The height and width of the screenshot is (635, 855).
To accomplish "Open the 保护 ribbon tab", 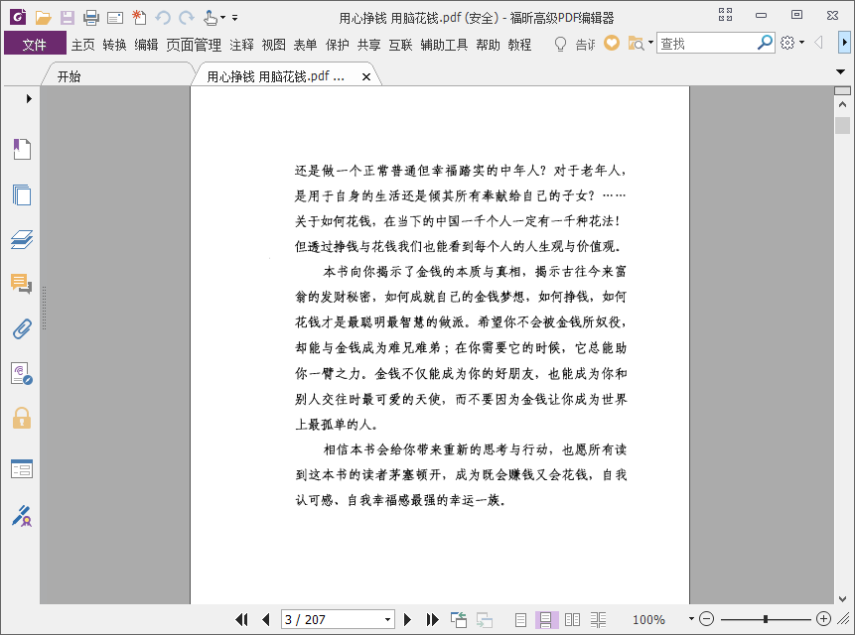I will [337, 45].
